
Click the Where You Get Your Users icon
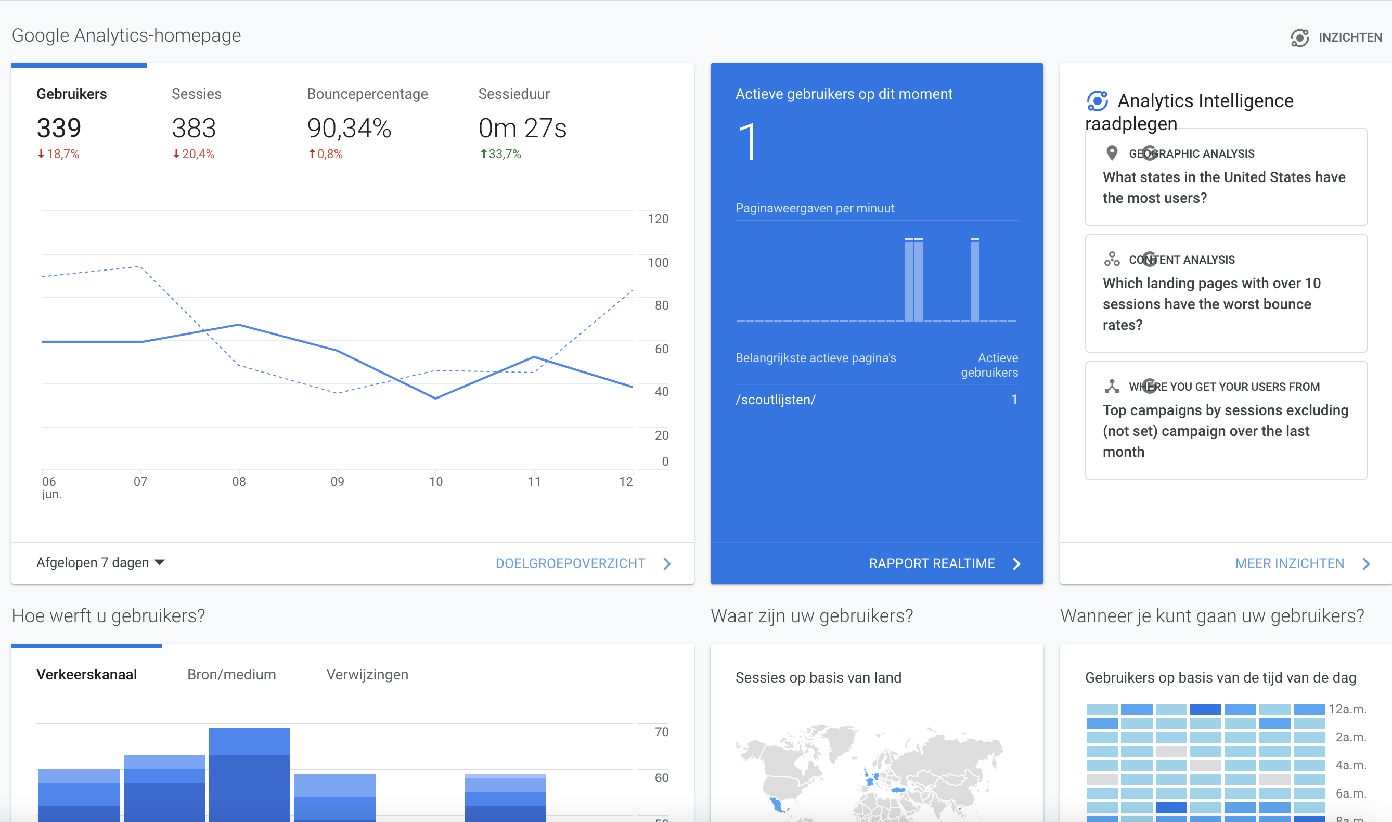(x=1111, y=386)
